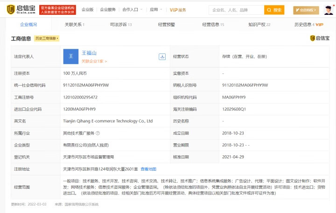Open the 企业版 menu item
This screenshot has width=336, height=213.
click(88, 10)
